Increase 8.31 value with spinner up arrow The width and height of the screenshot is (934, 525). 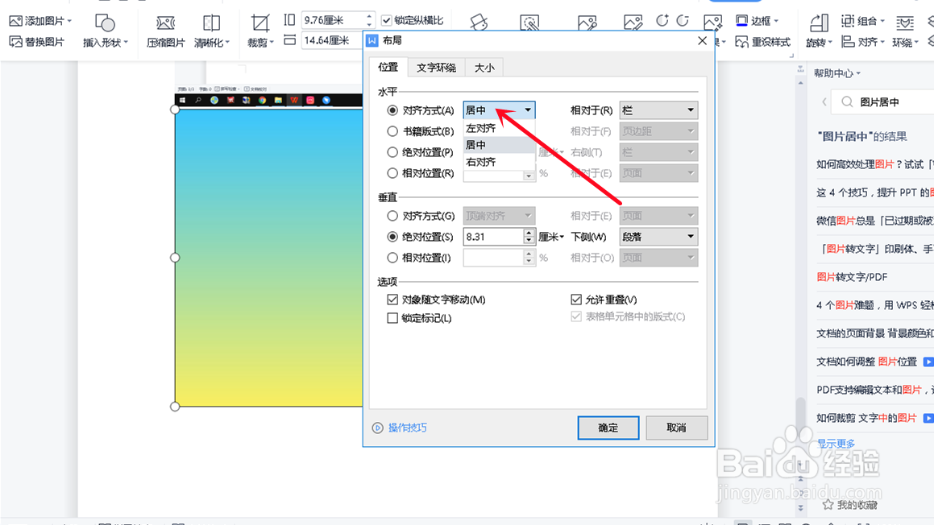pos(529,233)
